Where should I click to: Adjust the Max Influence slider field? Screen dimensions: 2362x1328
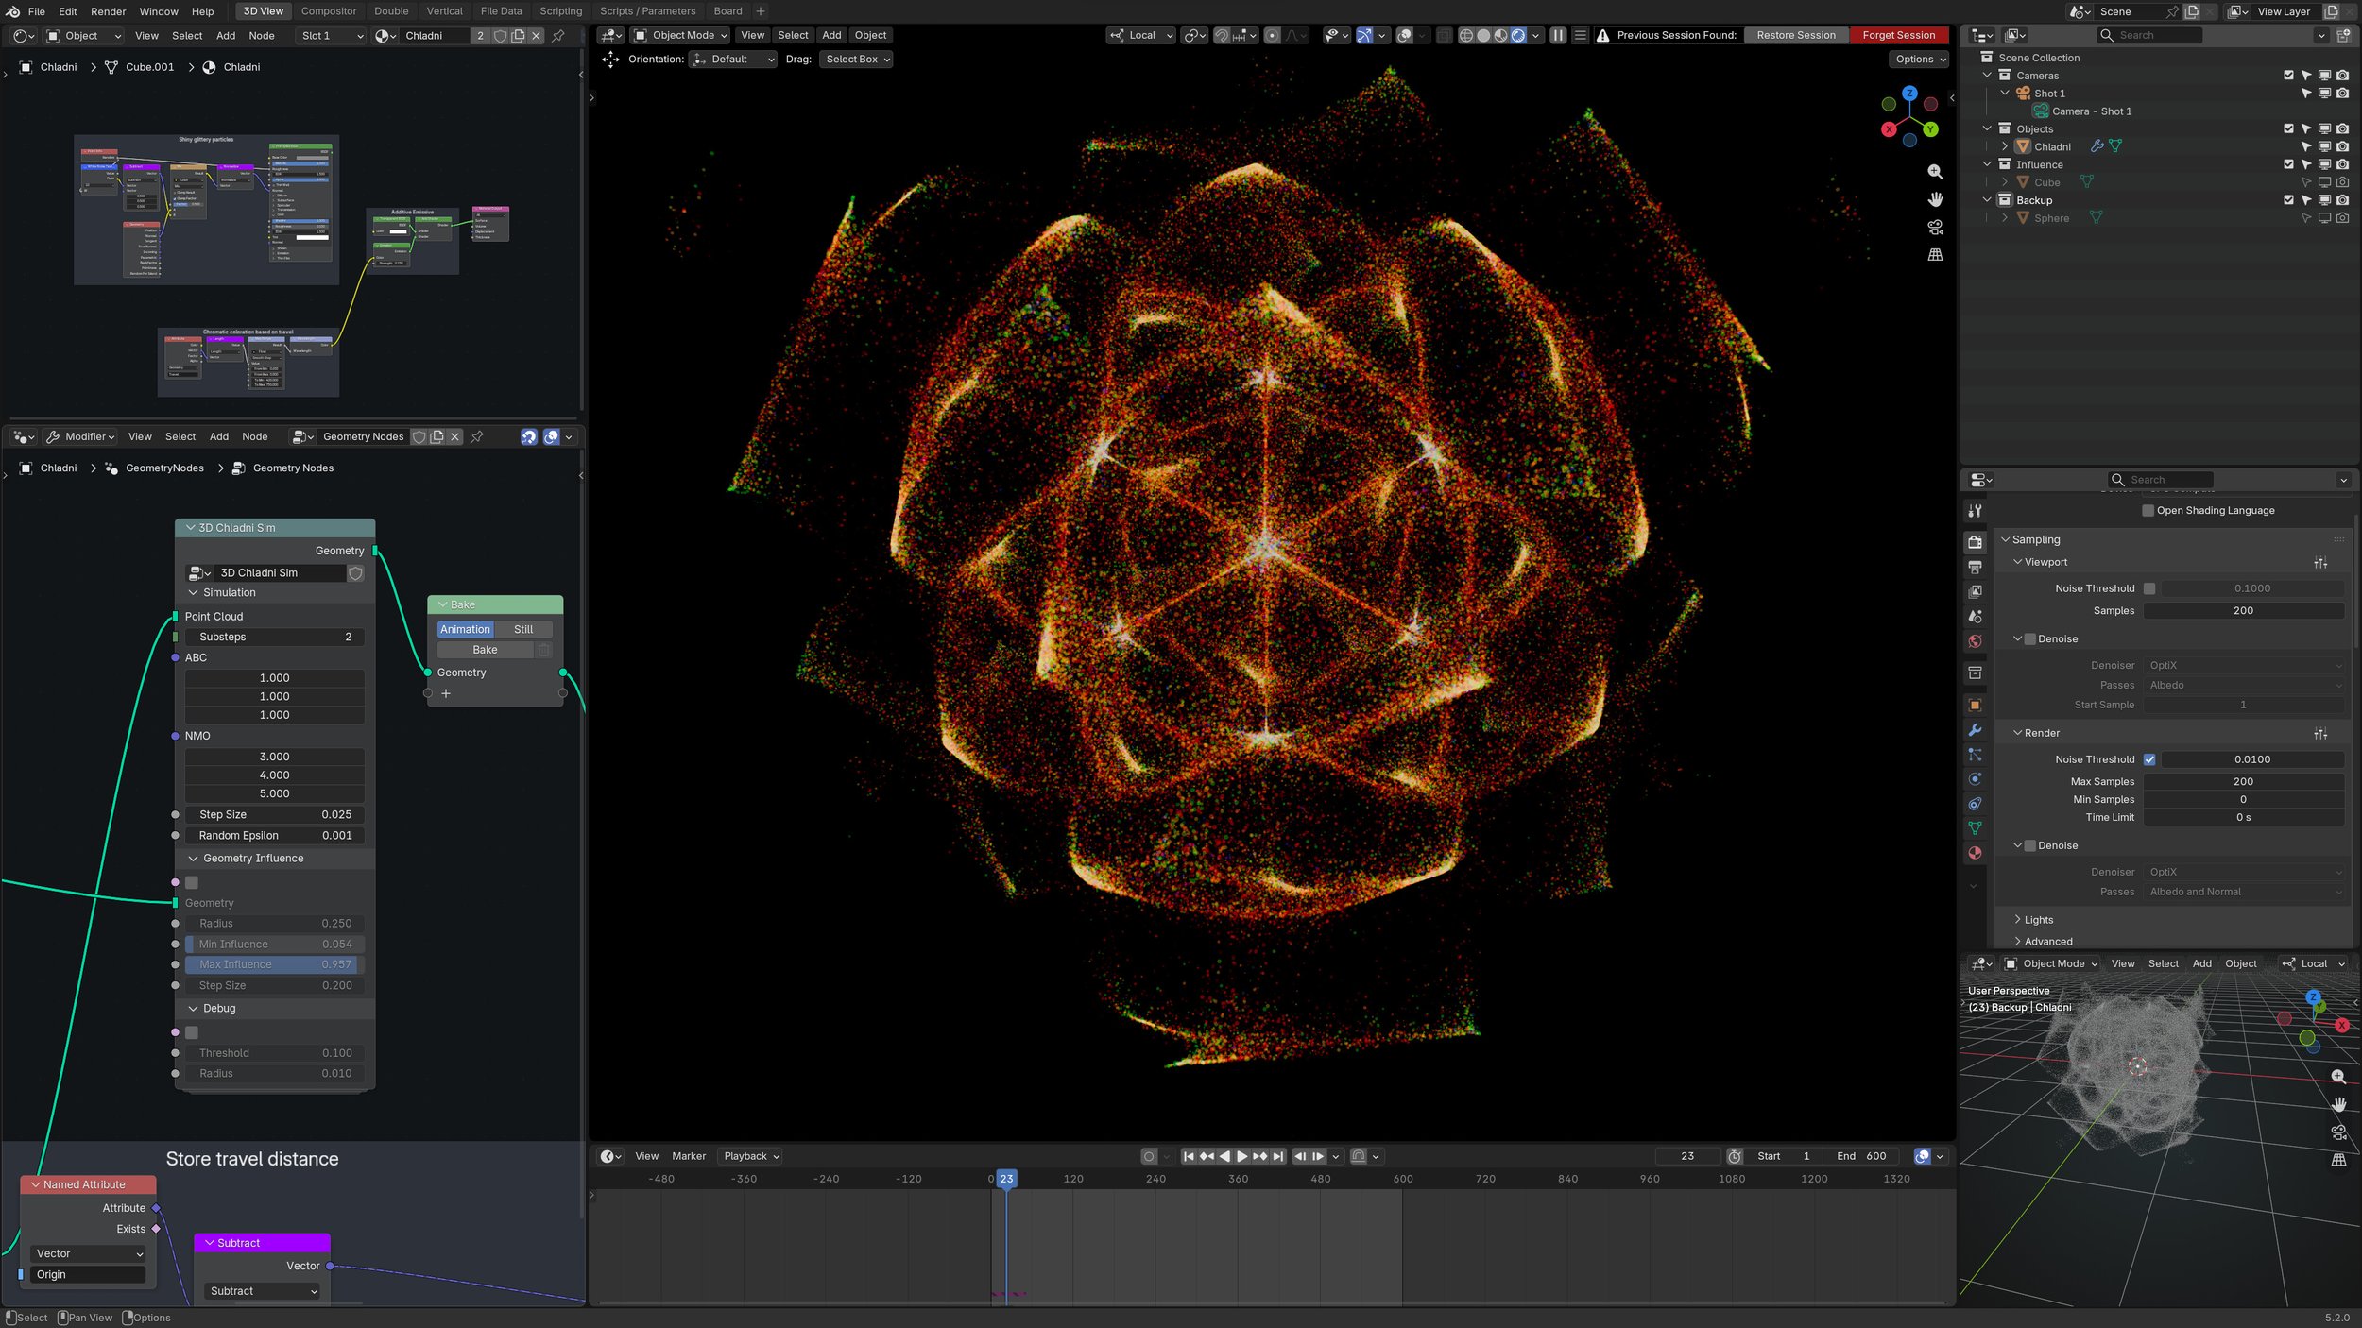[x=274, y=964]
